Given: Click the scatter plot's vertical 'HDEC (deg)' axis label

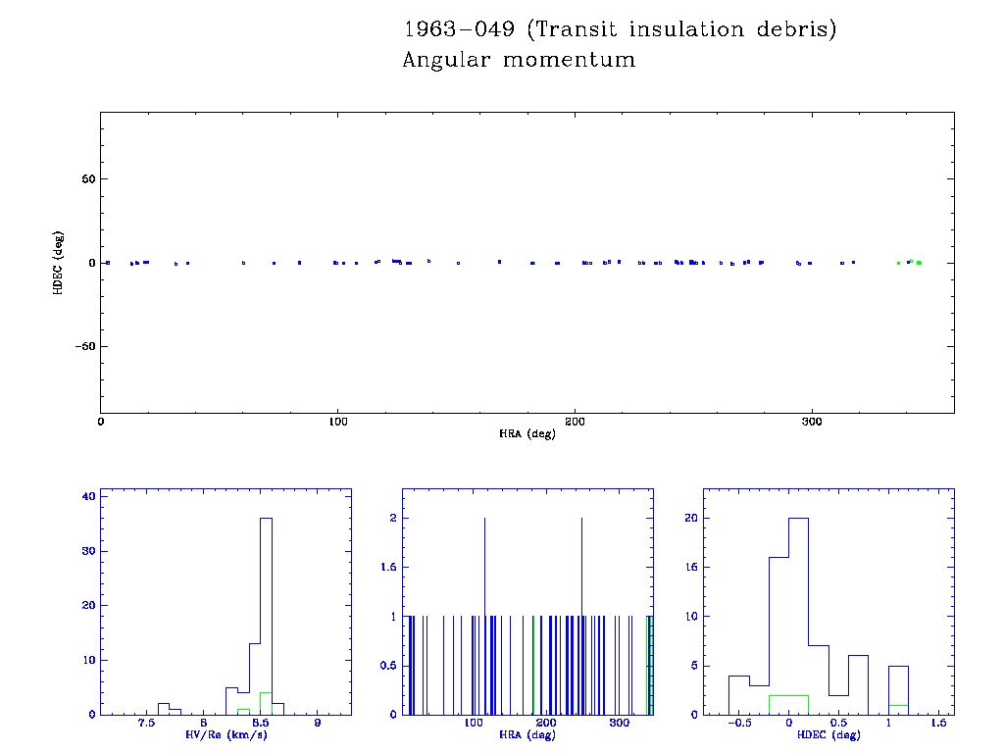Looking at the screenshot, I should pos(58,263).
